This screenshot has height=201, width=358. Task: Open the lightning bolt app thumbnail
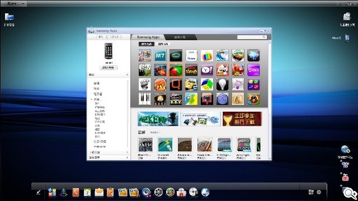pos(165,145)
